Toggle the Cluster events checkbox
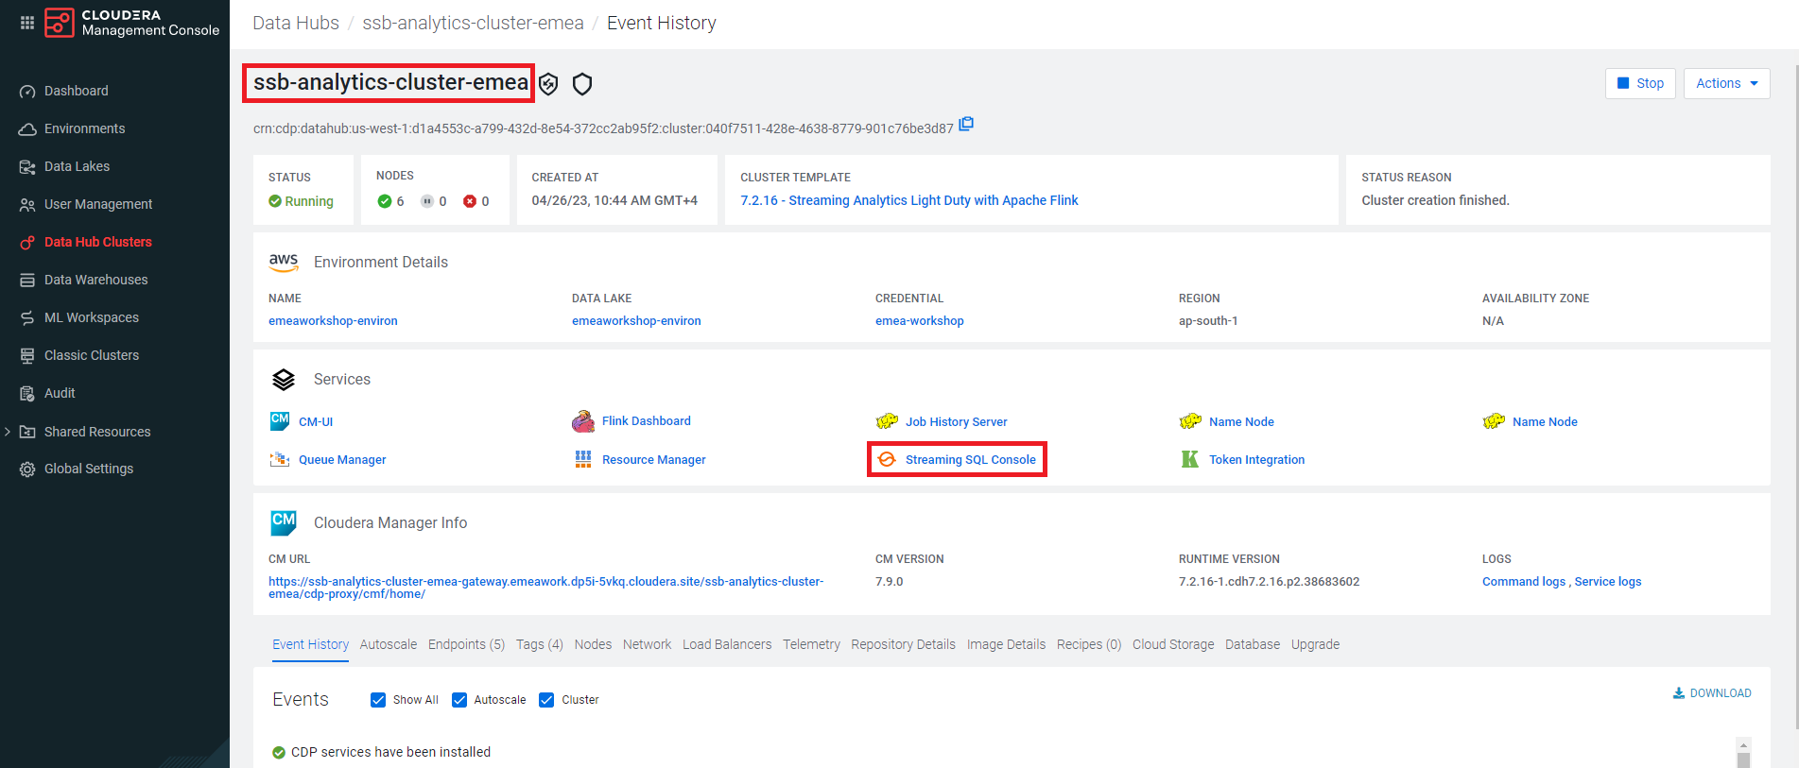 546,700
